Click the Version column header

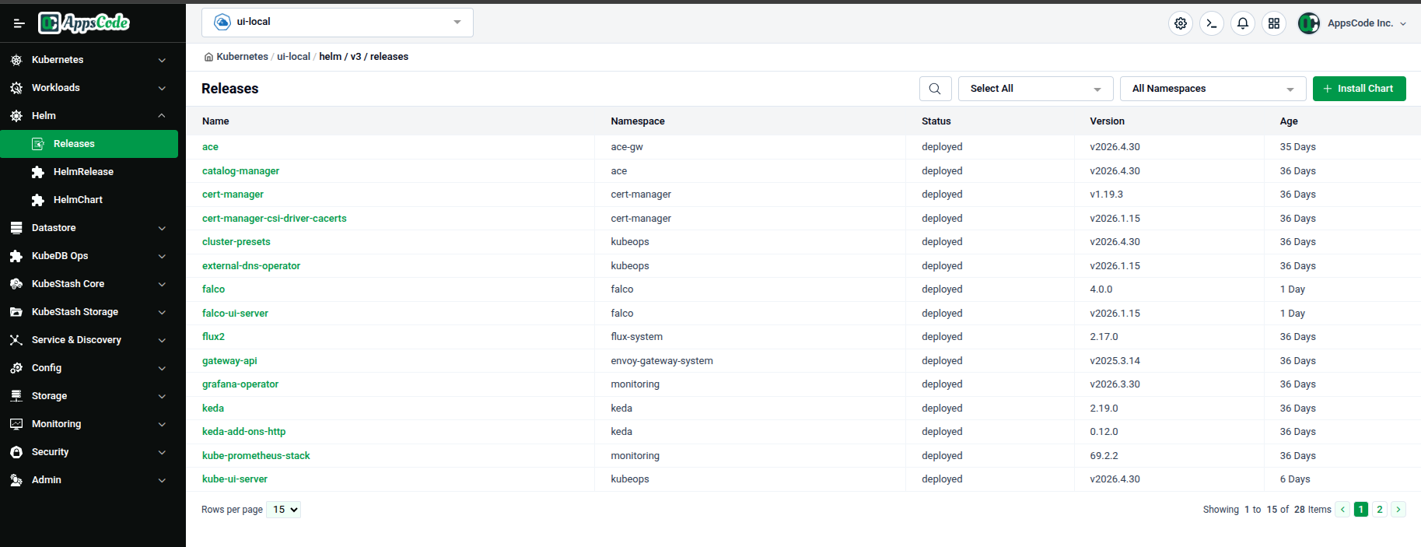click(1107, 121)
